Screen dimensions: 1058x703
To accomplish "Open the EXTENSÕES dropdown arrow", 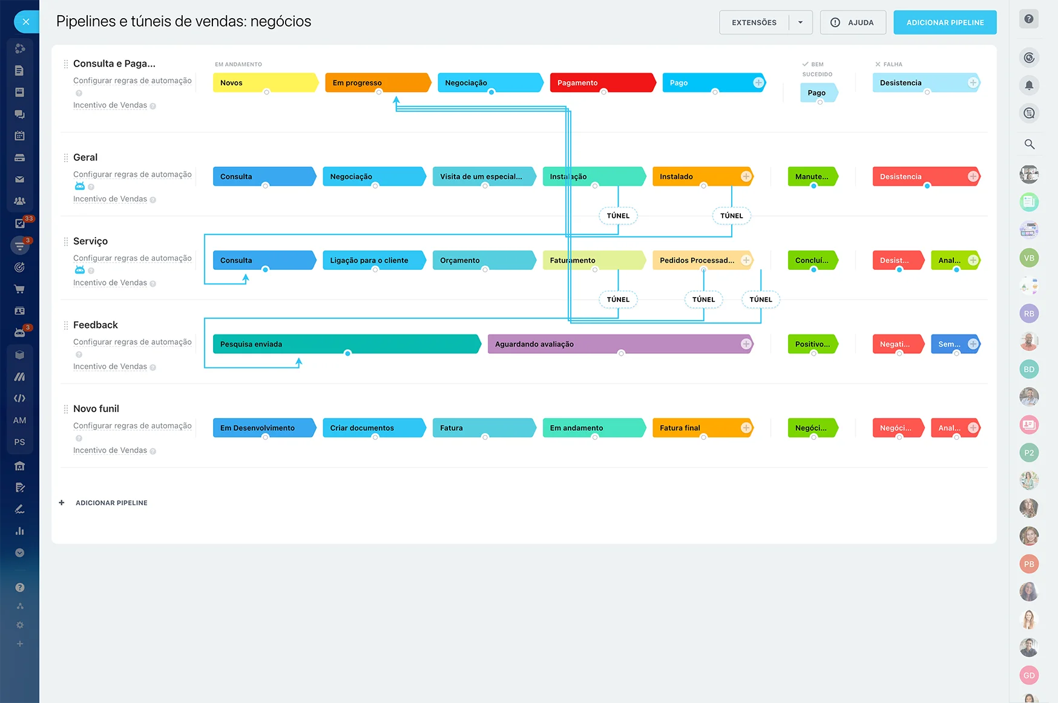I will 800,22.
